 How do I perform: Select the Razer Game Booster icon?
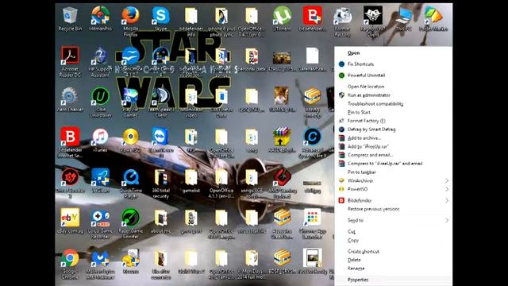click(x=130, y=218)
